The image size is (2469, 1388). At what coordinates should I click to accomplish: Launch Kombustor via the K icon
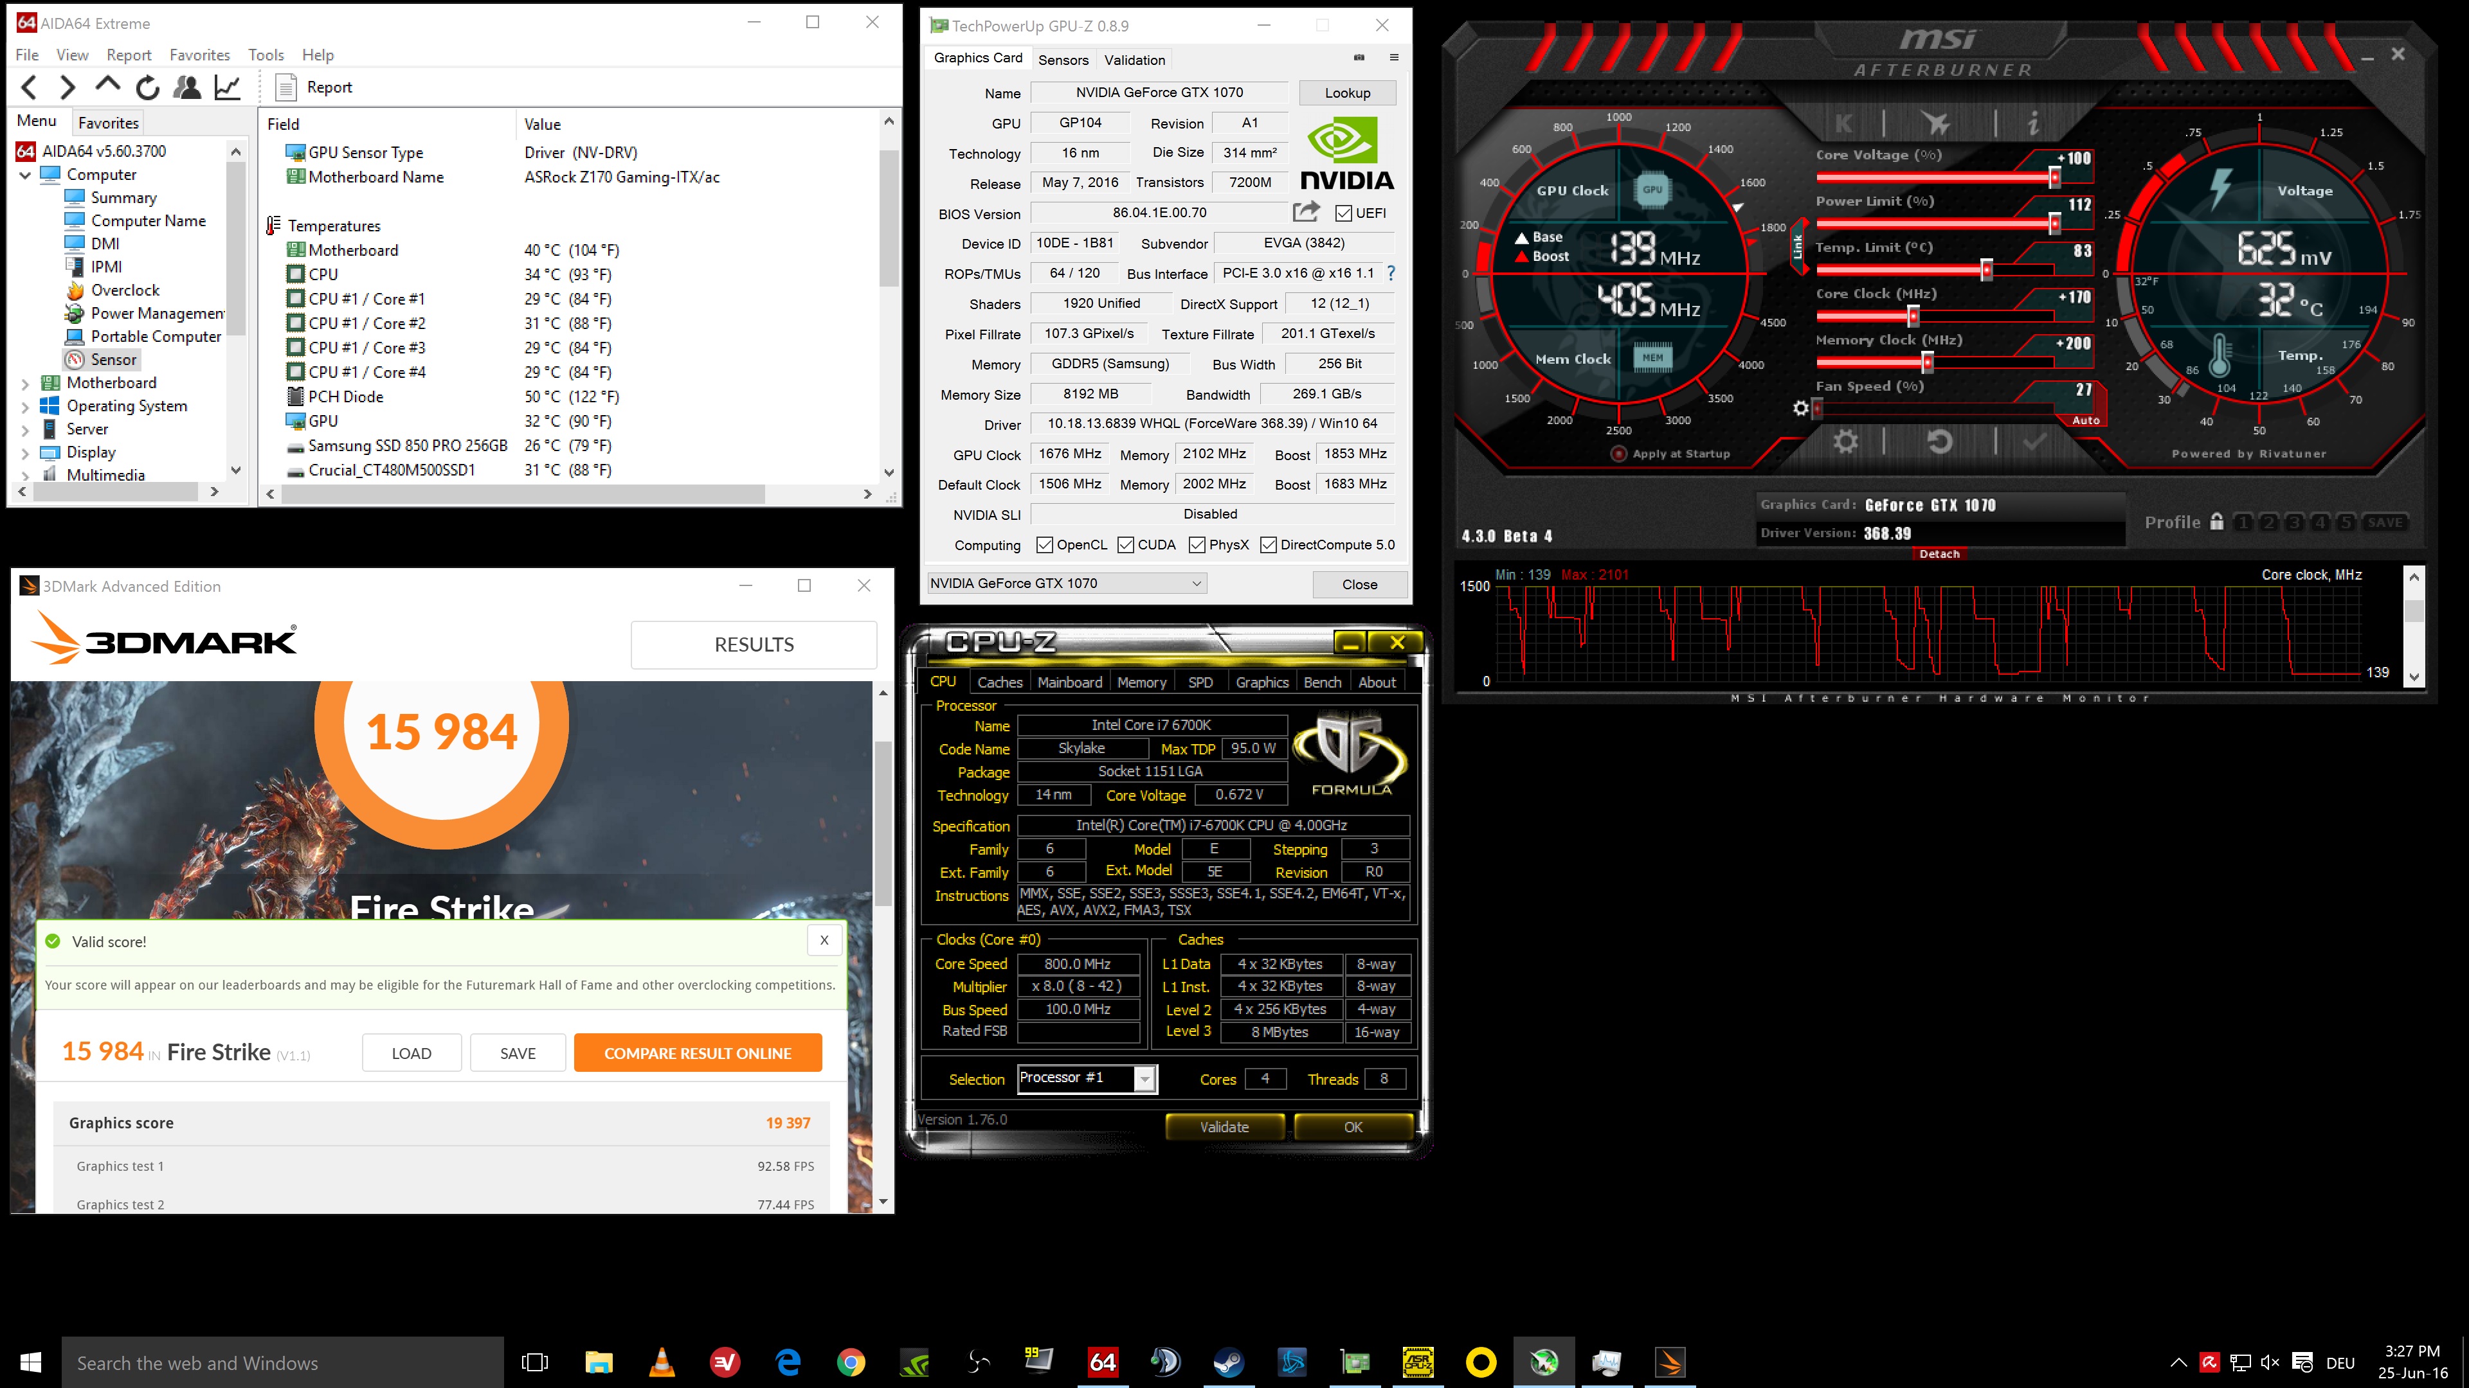(x=1843, y=123)
